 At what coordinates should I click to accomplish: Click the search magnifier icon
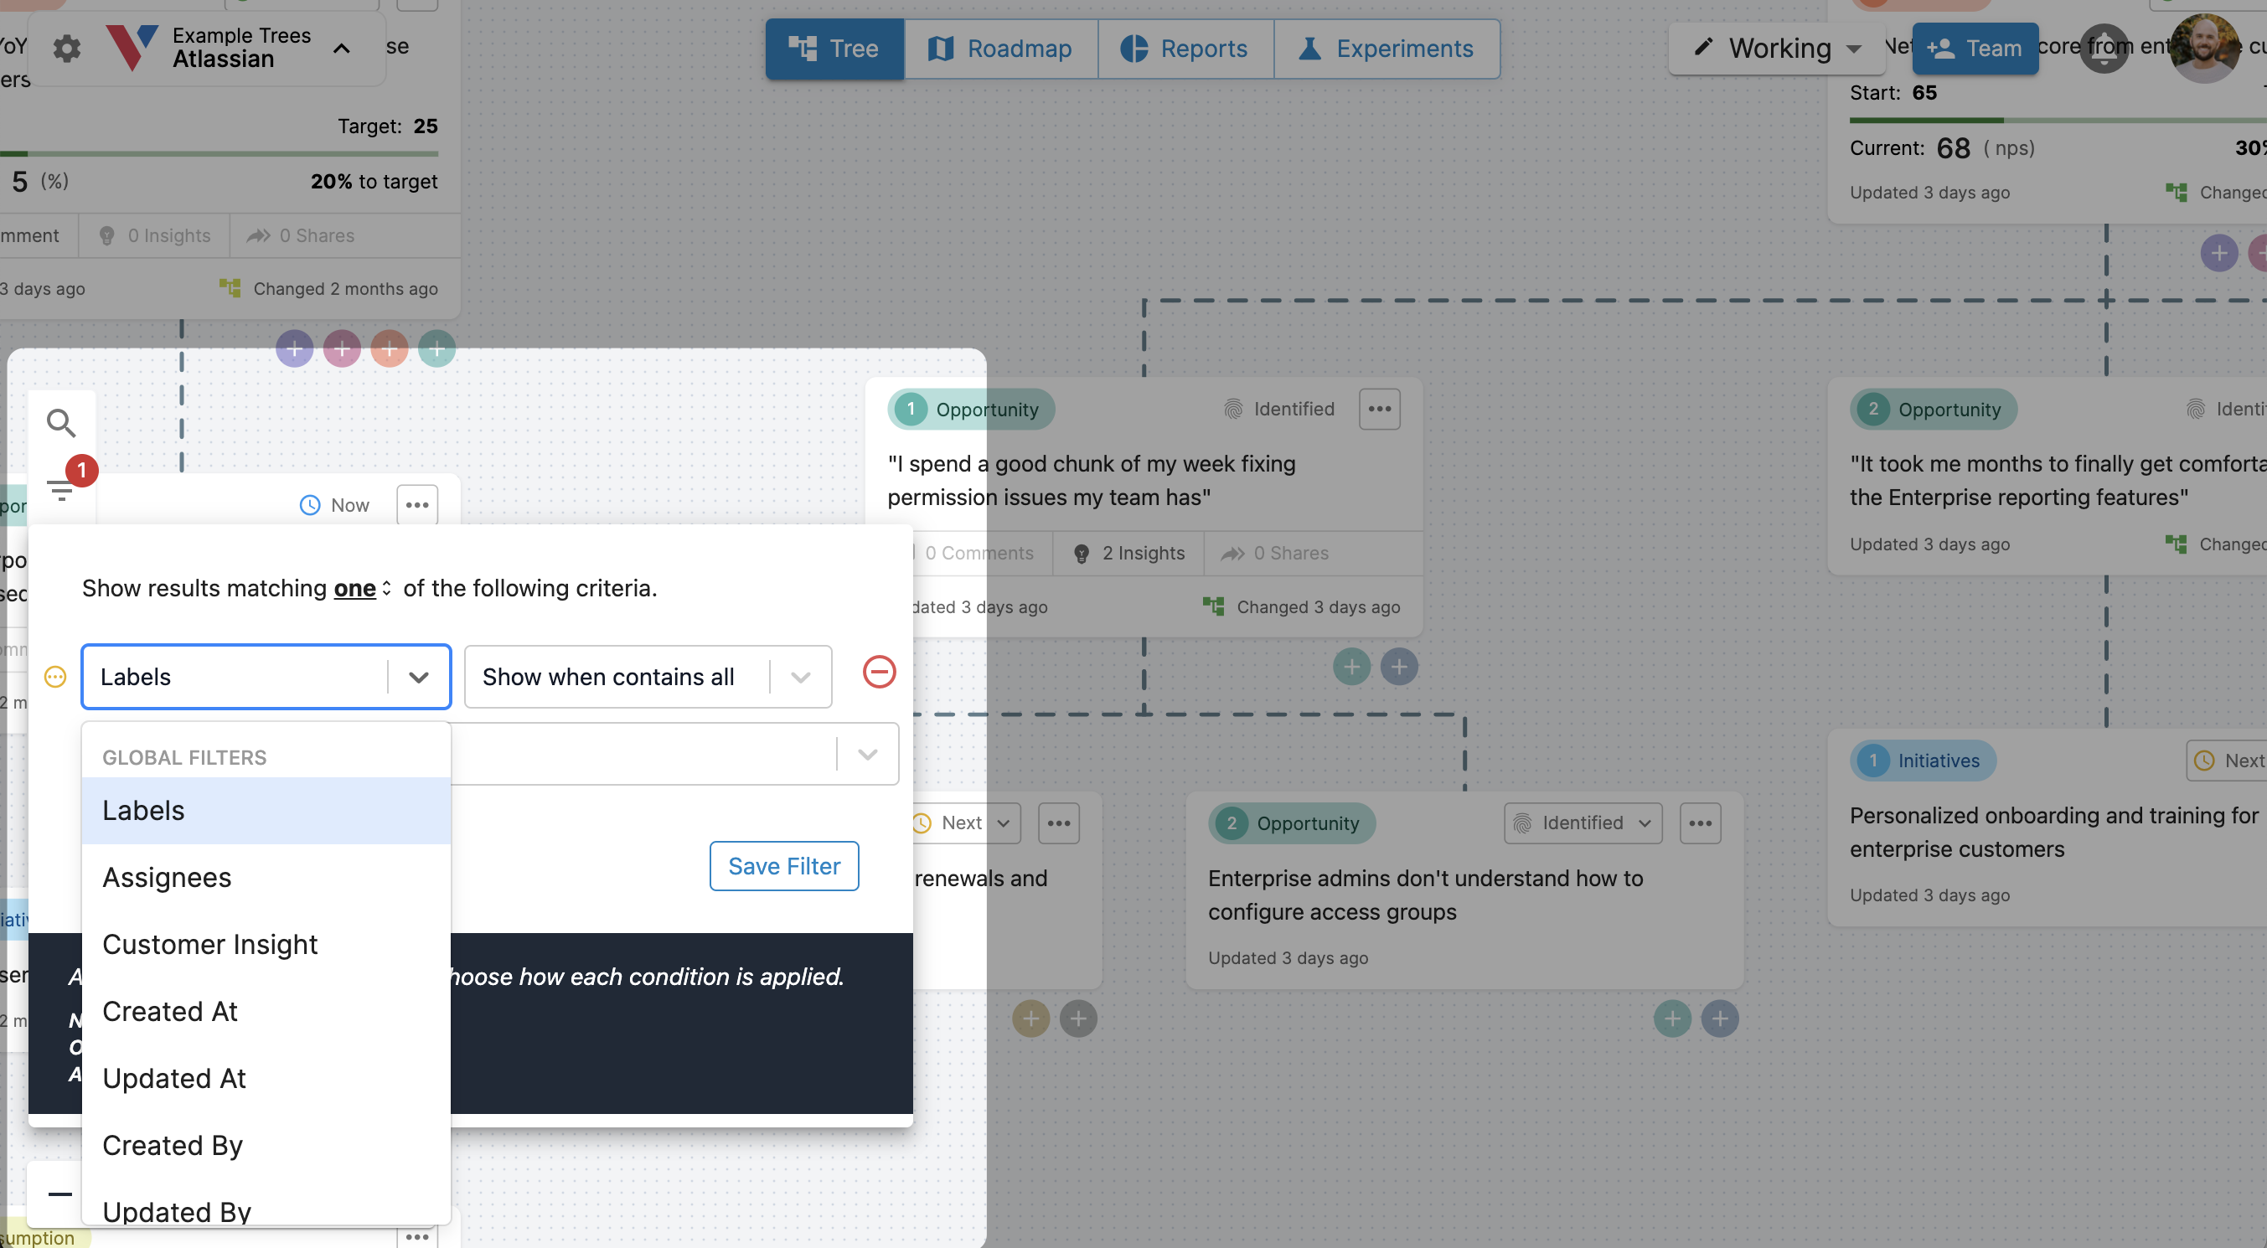click(60, 423)
